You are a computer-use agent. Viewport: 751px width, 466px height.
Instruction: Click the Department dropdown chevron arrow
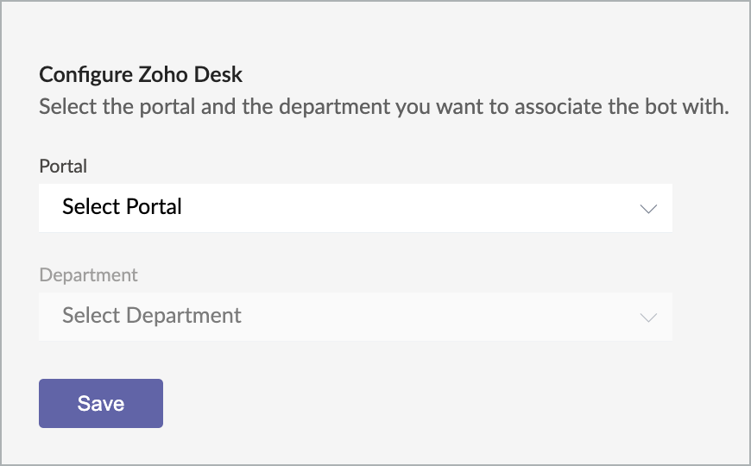pos(648,317)
